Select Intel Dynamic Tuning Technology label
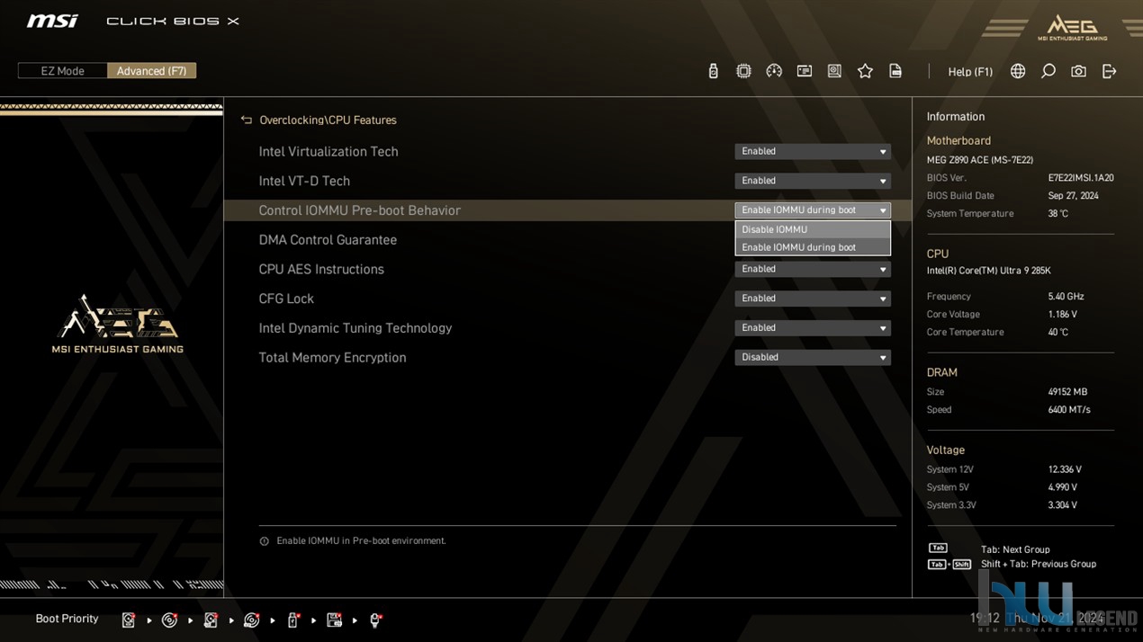Viewport: 1143px width, 642px height. [355, 328]
